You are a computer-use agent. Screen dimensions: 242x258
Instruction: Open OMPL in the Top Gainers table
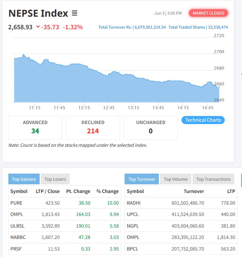coord(17,214)
